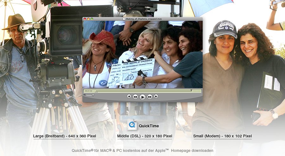The height and width of the screenshot is (156, 285).
Task: Zoom the player with the green button
Action: (x=92, y=19)
